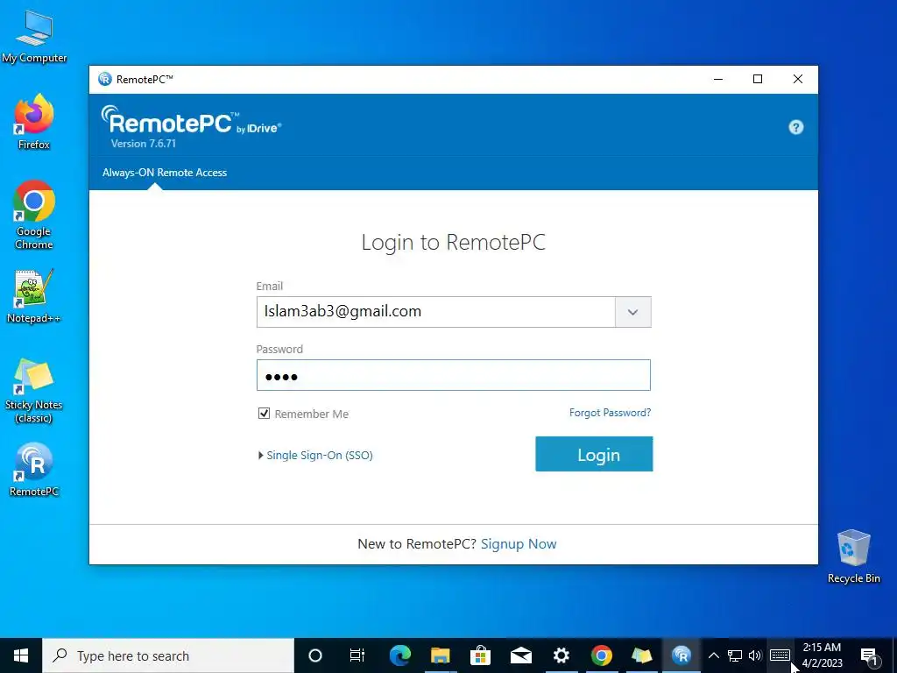Click the RemotePC title bar app icon
Screen dimensions: 897x673
click(105, 79)
